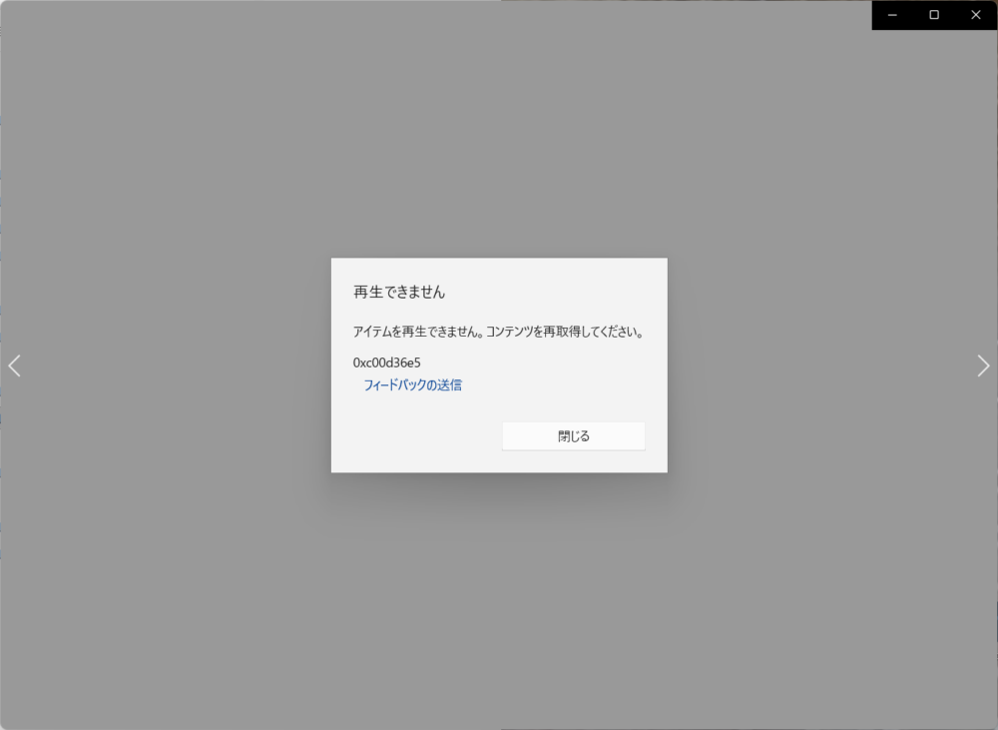Minimize the photo viewer window
This screenshot has height=730, width=998.
point(892,15)
